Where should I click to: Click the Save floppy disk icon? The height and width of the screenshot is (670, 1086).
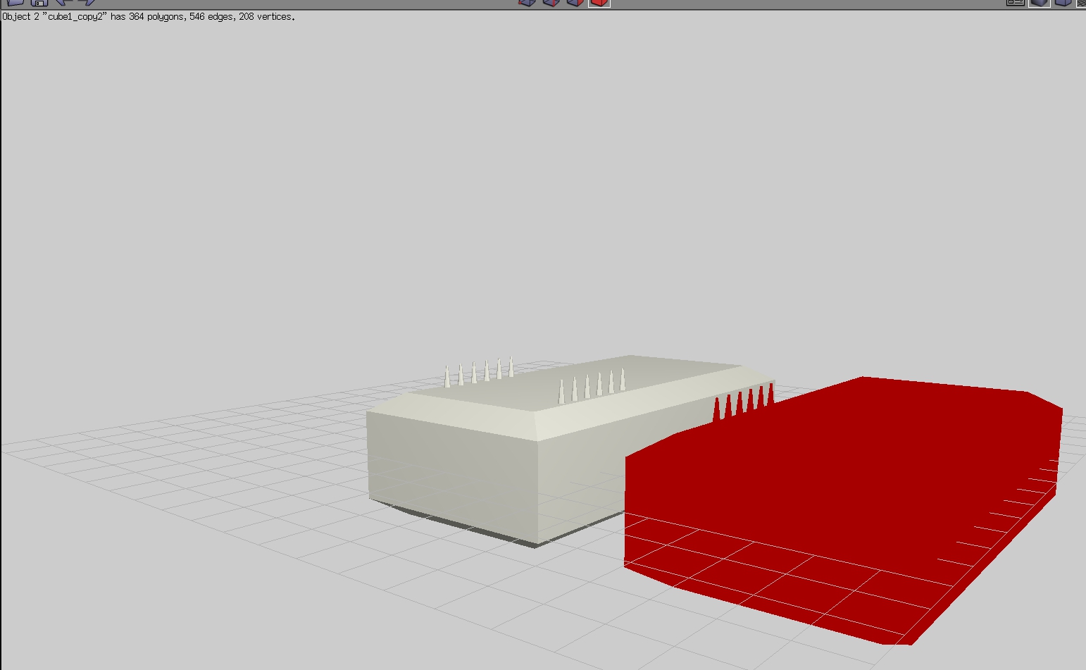[x=39, y=2]
